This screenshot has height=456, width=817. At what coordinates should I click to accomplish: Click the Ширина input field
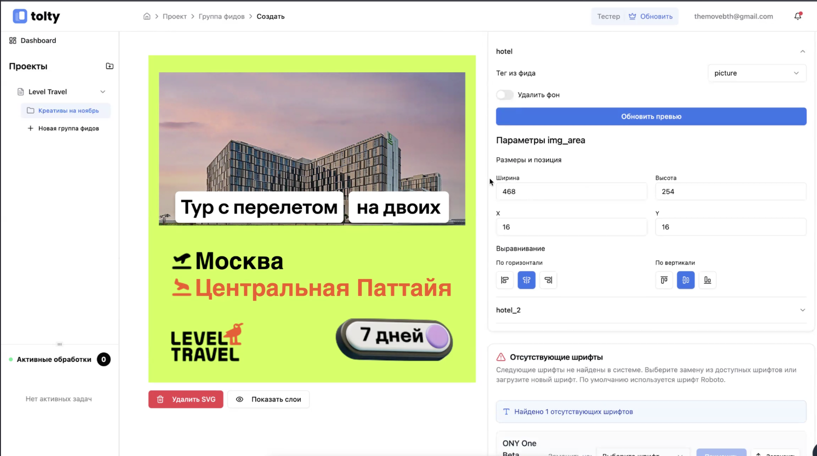[571, 191]
